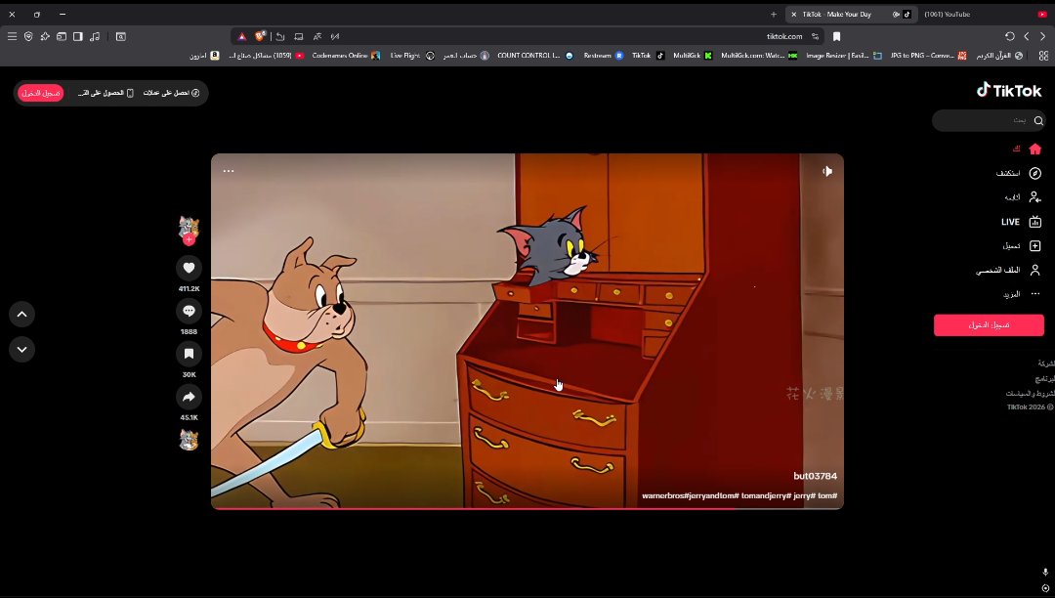The width and height of the screenshot is (1055, 598).
Task: Open site settings icon beside tiktok.com
Action: click(x=815, y=36)
